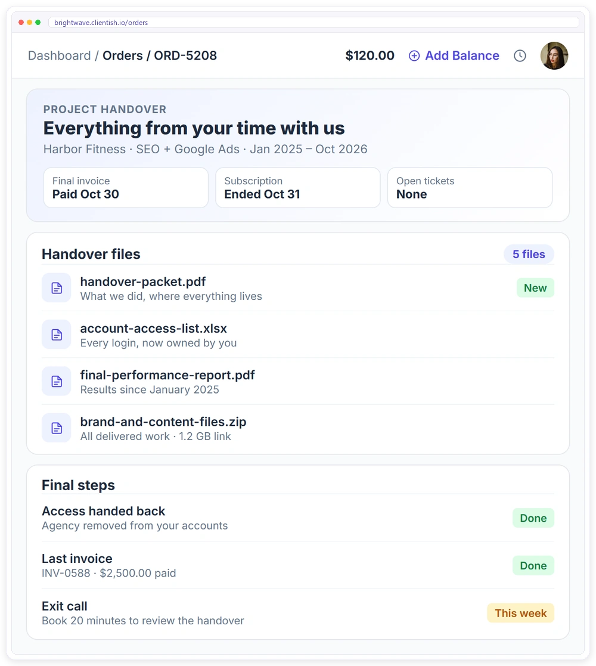
Task: Click the plus circle icon for adding balance
Action: pyautogui.click(x=414, y=55)
